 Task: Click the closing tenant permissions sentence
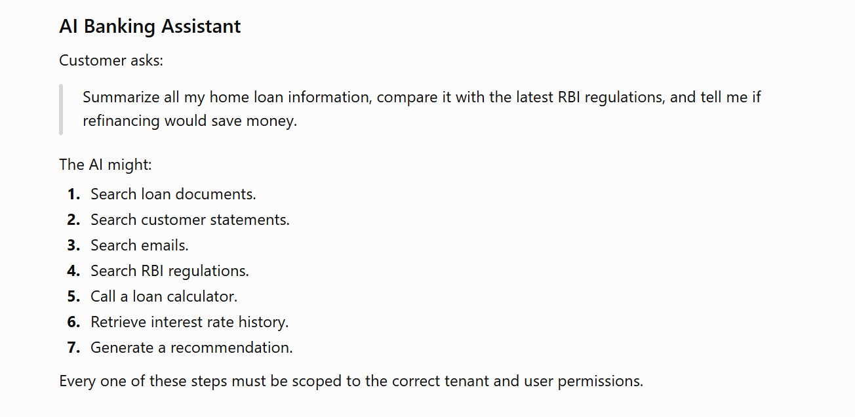point(351,381)
